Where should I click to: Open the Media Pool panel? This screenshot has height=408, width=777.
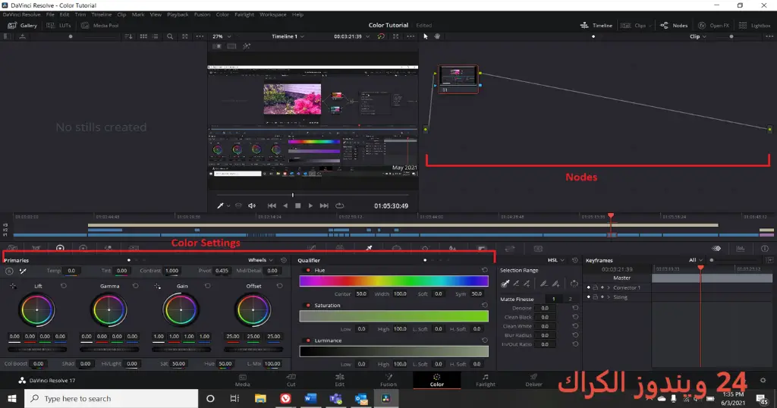(100, 25)
